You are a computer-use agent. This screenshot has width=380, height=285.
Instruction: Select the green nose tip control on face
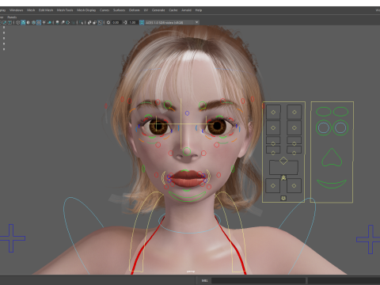[187, 151]
